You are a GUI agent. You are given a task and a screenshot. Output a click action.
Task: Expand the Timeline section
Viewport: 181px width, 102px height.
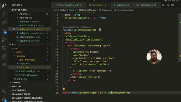point(16,86)
